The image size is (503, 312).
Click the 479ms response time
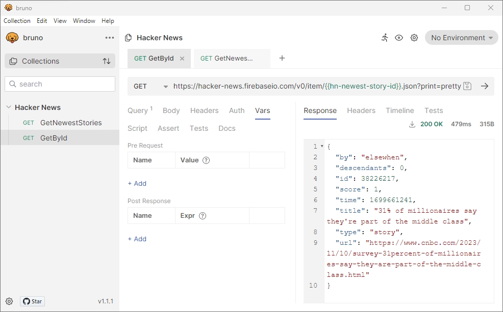click(461, 124)
